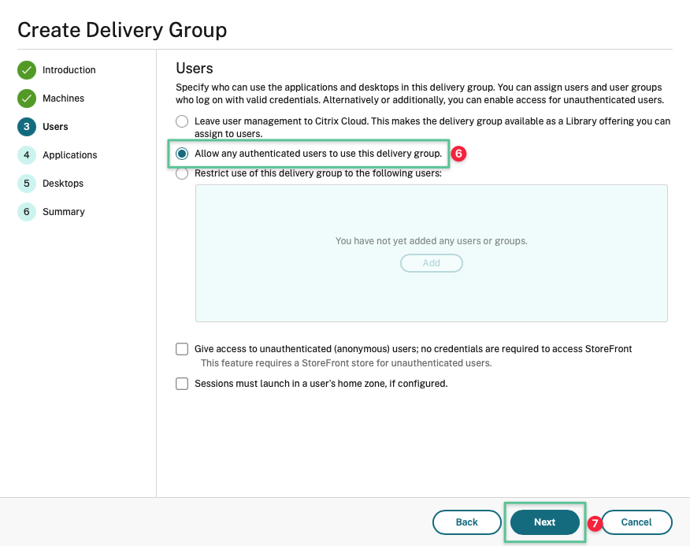Go to the Introduction step label

click(x=69, y=70)
